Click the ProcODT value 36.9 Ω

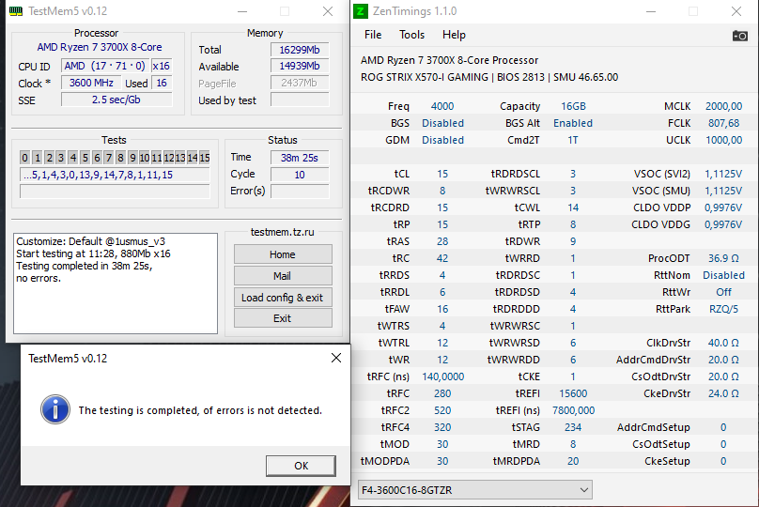(723, 258)
